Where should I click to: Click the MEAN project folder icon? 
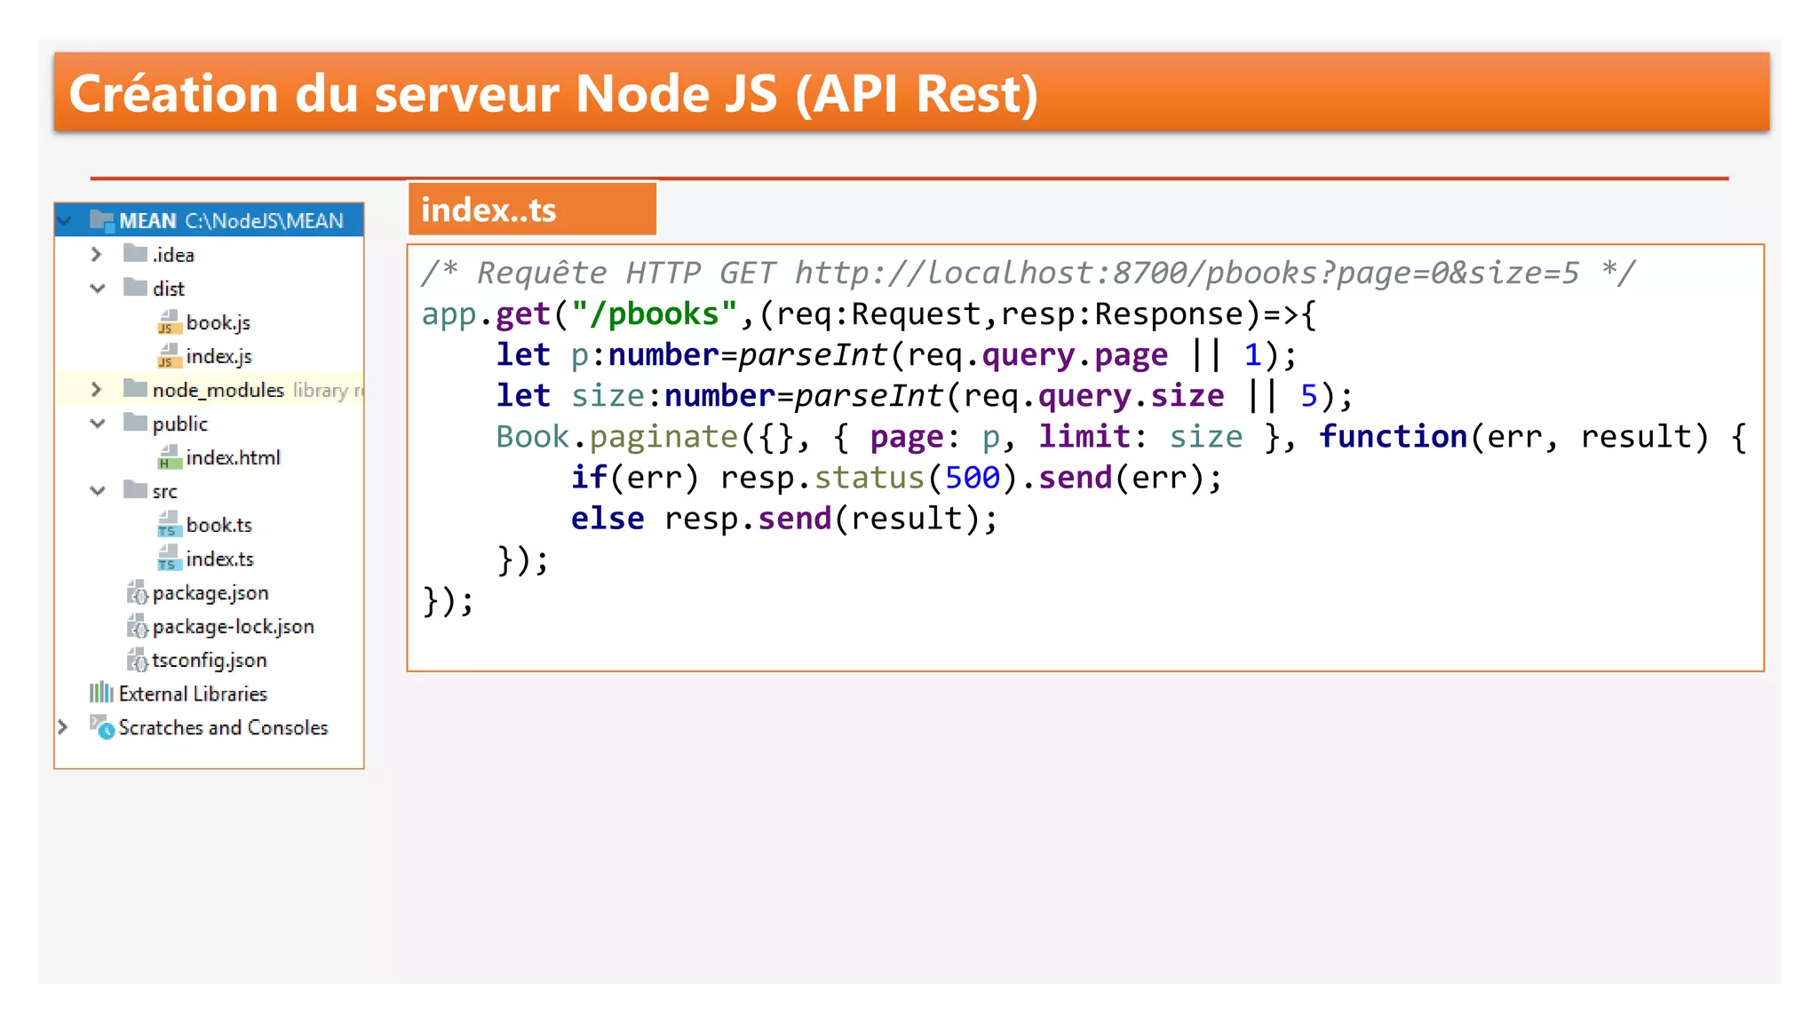click(x=101, y=219)
